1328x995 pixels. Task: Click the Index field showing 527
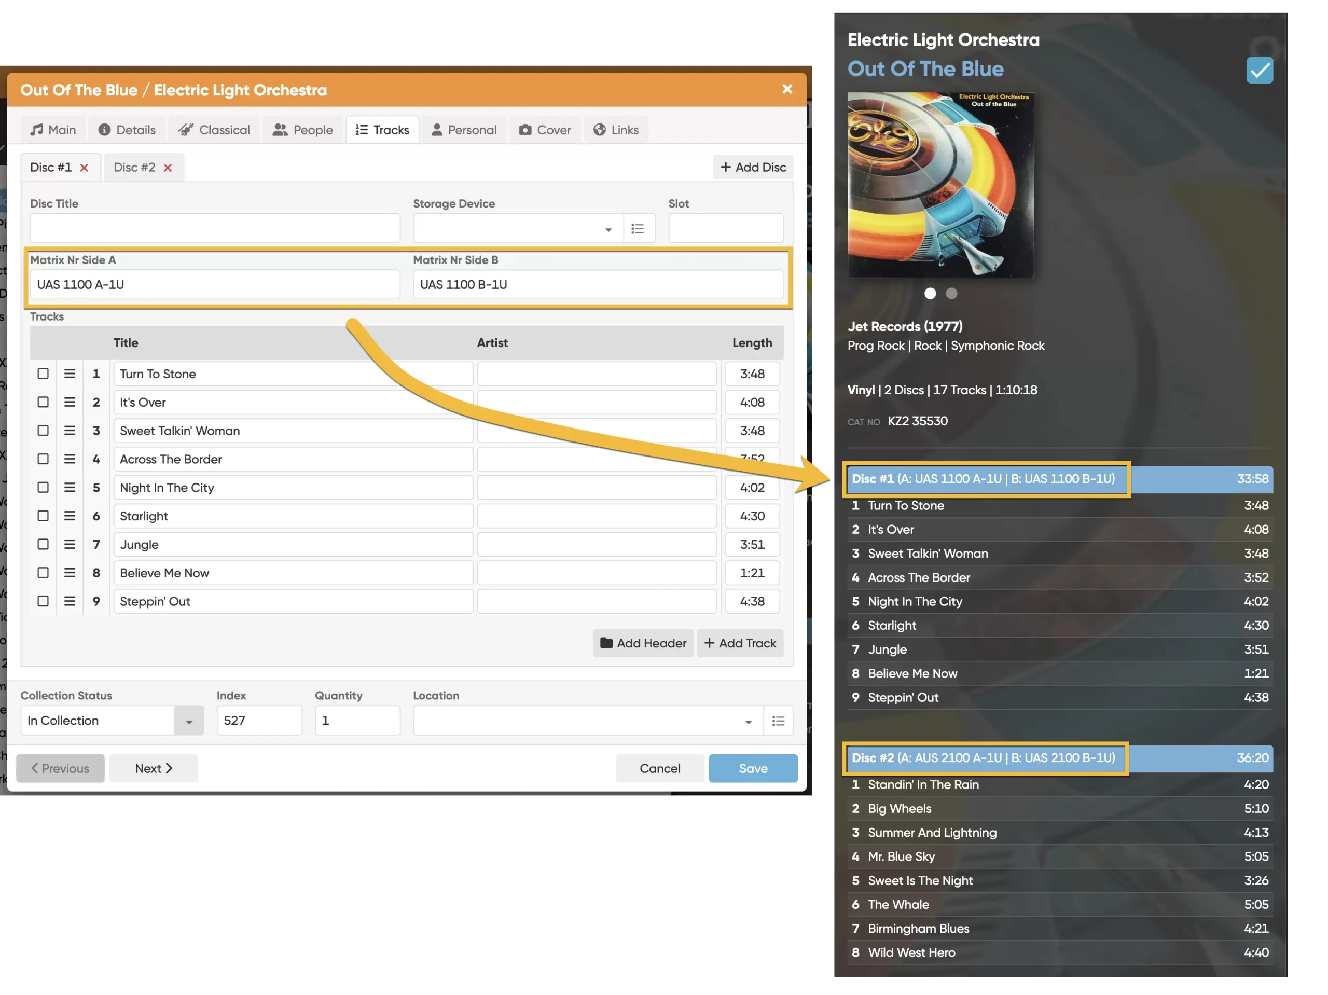click(x=259, y=721)
